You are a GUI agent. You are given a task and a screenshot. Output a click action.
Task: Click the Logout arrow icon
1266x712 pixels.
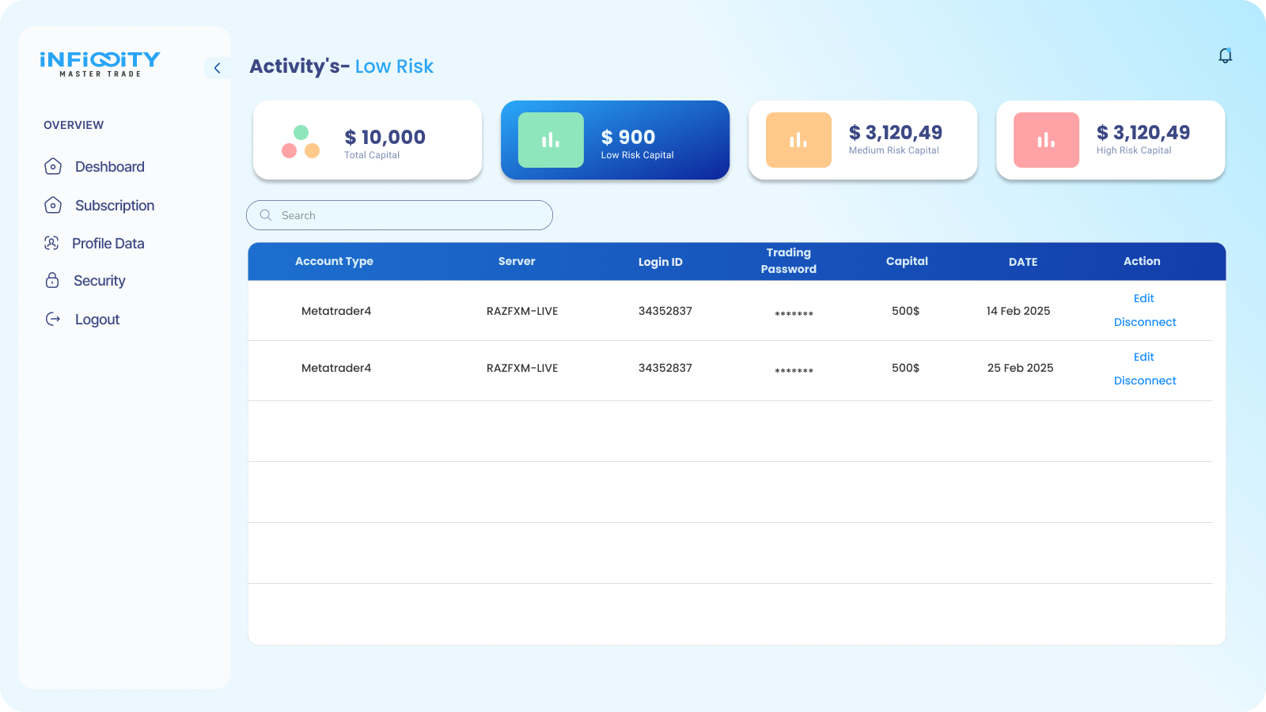(53, 319)
